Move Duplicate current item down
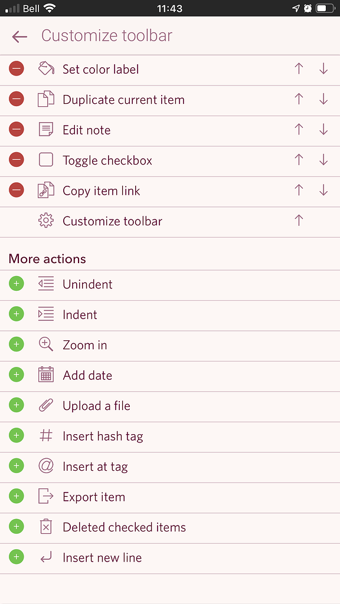The height and width of the screenshot is (604, 340). click(x=323, y=99)
